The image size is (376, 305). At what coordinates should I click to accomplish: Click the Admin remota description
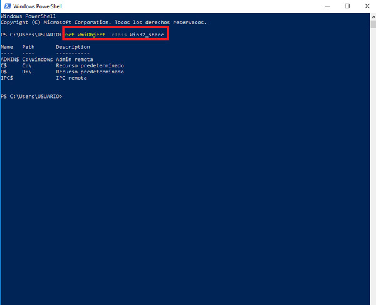pyautogui.click(x=75, y=60)
